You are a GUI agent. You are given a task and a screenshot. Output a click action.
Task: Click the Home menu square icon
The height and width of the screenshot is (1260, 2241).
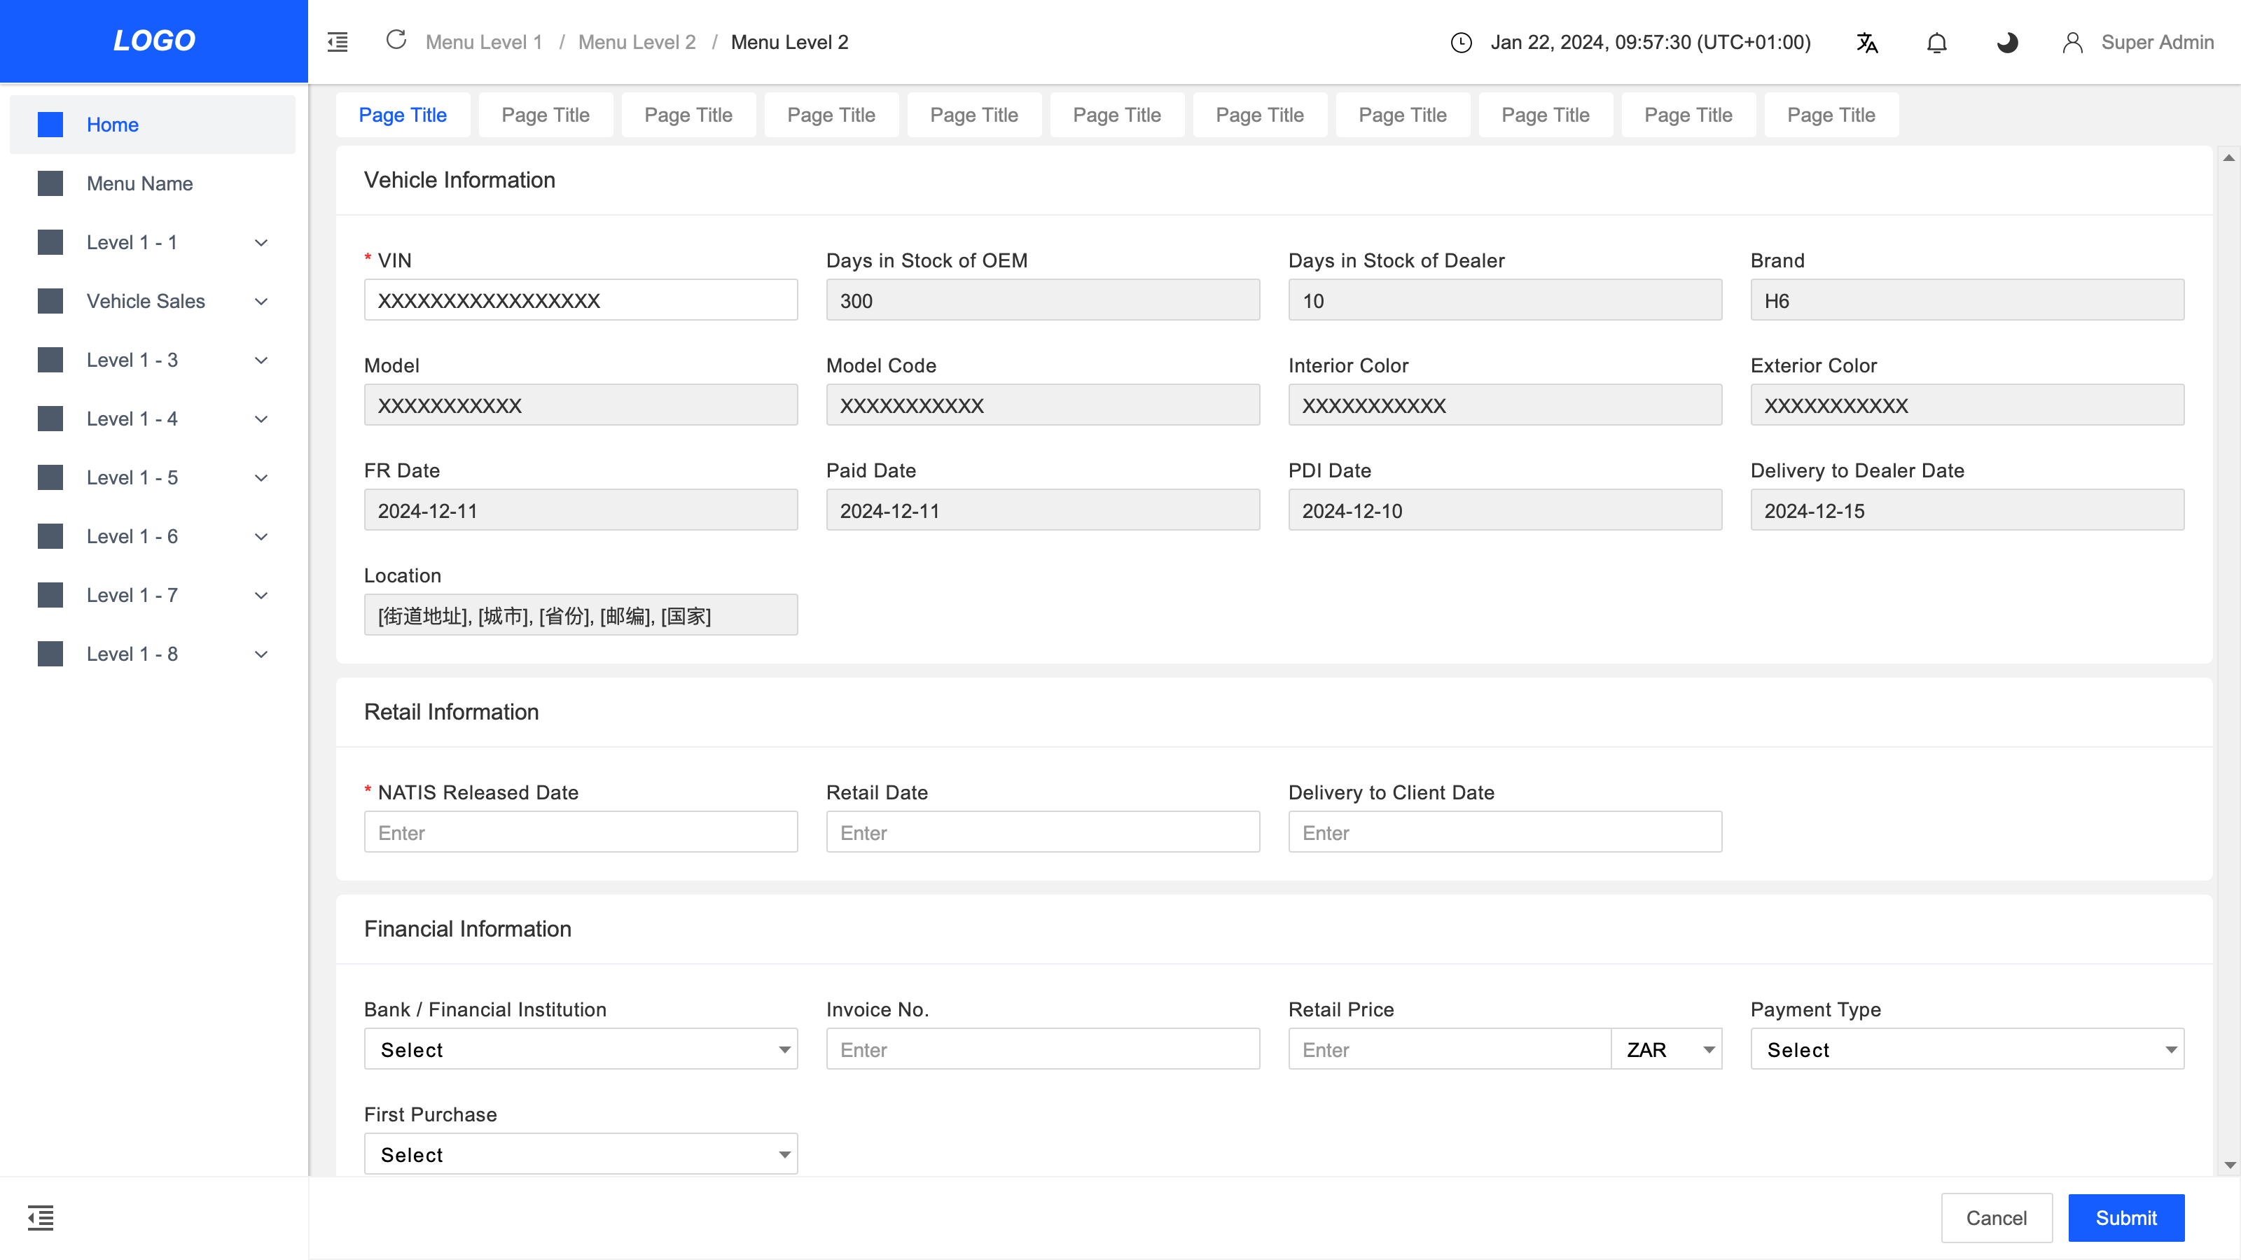[x=50, y=125]
